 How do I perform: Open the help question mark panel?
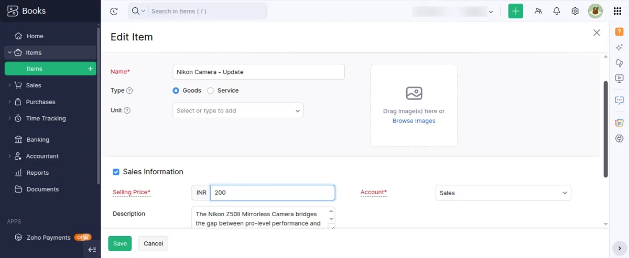tap(619, 31)
